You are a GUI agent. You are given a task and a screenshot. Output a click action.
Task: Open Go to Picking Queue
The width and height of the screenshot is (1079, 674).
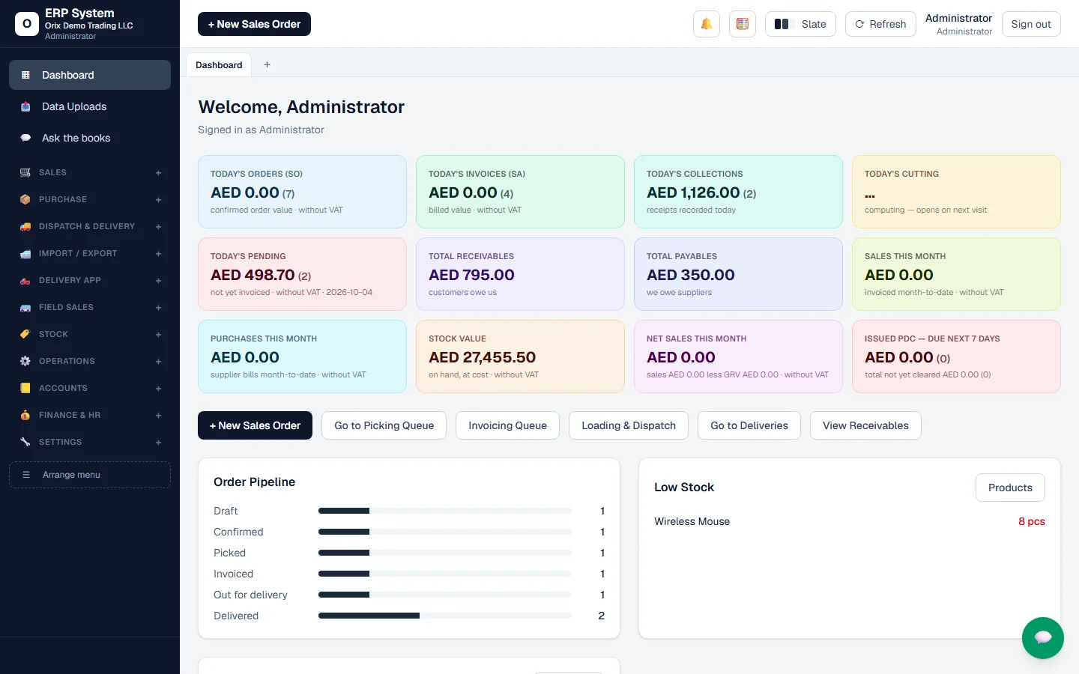[x=384, y=425]
